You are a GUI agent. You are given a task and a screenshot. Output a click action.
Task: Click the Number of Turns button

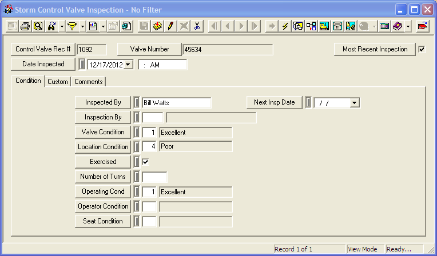[103, 177]
